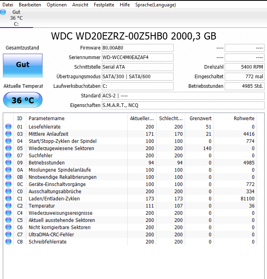This screenshot has width=267, height=279.
Task: Click status orb for Misslungene Spindelanläufe row
Action: click(x=8, y=170)
